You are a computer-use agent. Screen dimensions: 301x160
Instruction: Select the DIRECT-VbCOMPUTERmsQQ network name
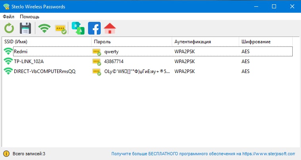[x=45, y=71]
